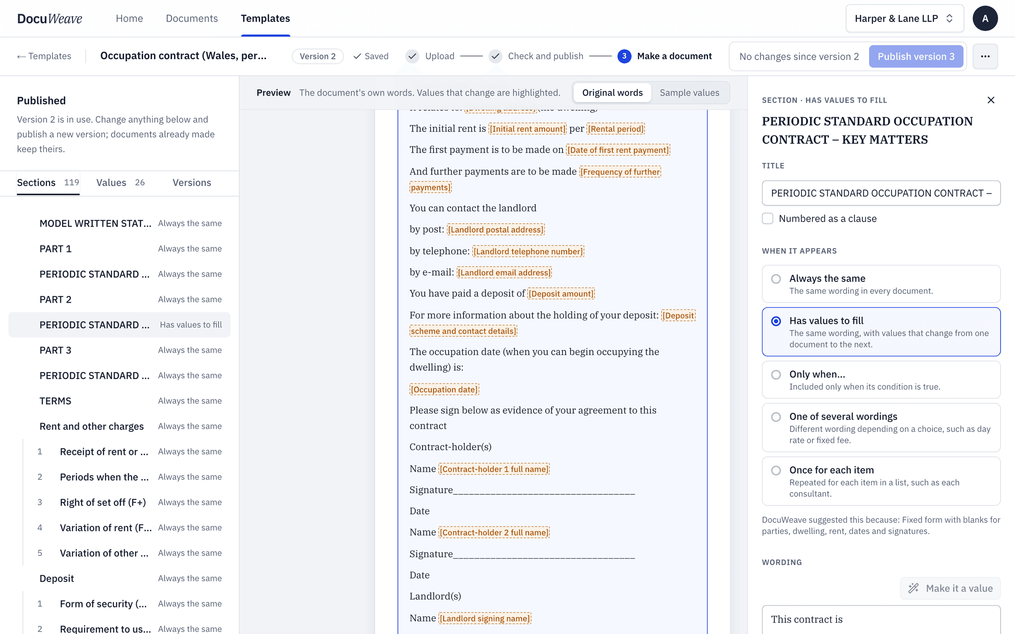Viewport: 1015px width, 634px height.
Task: Select the MODEL WRITTEN STAT... section
Action: coord(119,223)
